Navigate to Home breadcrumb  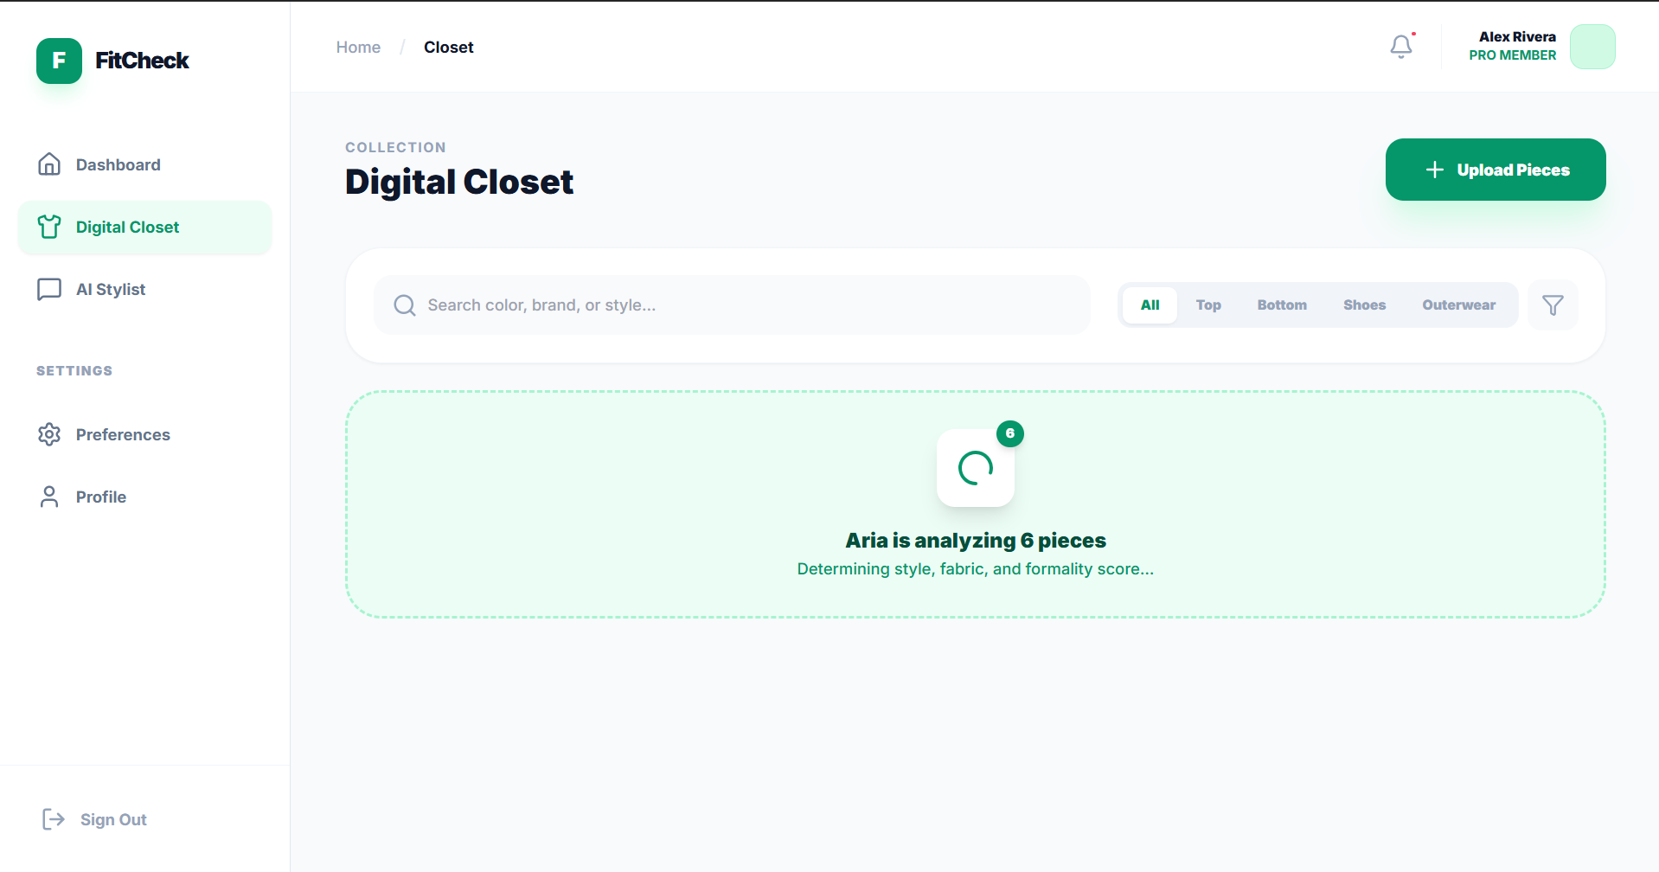358,48
